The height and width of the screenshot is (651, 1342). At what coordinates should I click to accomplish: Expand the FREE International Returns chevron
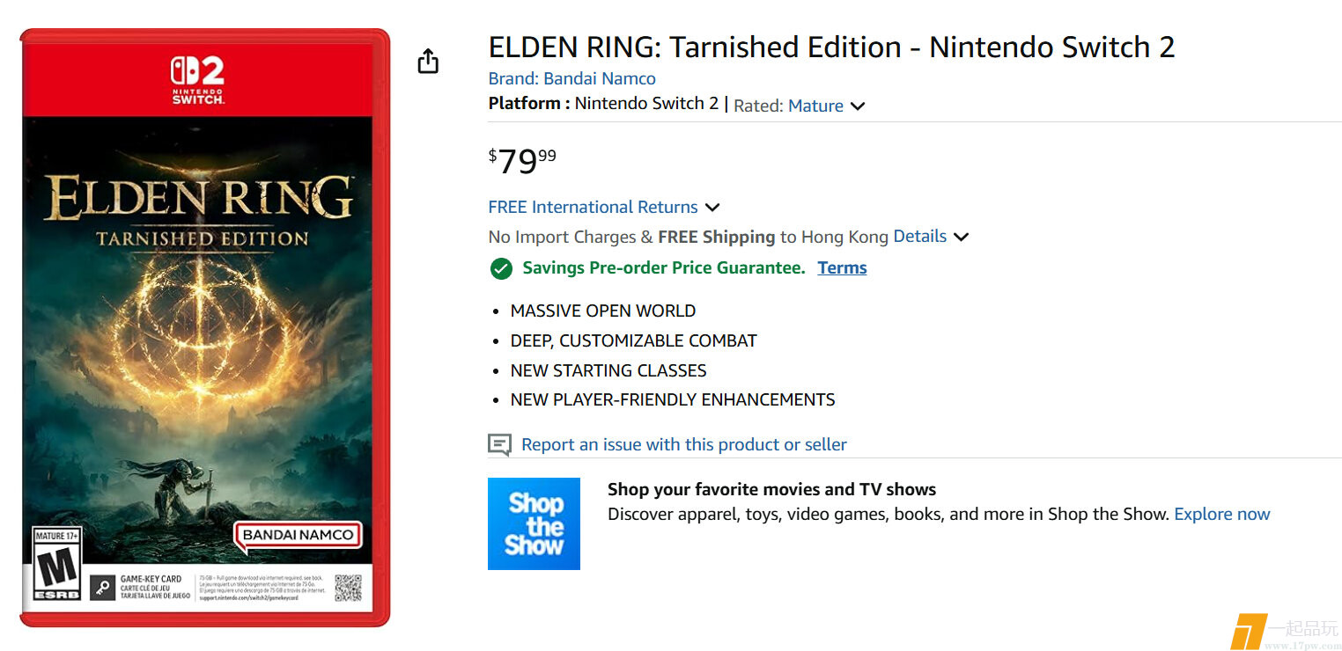712,208
